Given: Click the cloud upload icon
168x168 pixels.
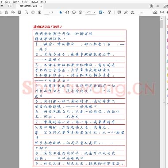Looking at the screenshot, I should [x=13, y=12].
